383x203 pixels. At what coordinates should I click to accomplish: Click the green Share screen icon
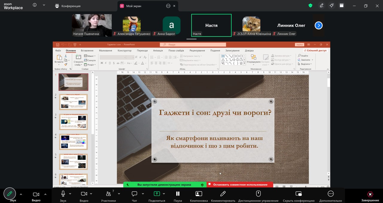click(157, 194)
